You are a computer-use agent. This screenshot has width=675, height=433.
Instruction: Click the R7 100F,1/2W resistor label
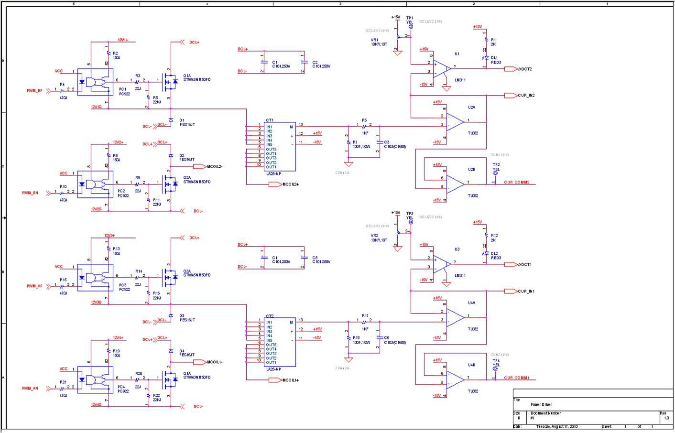click(361, 144)
